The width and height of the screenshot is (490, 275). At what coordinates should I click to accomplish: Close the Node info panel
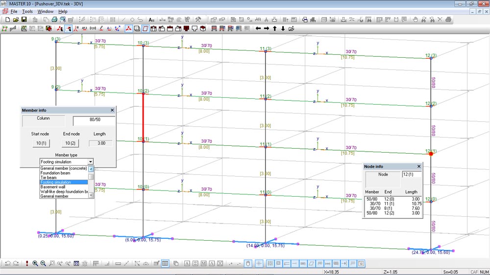[x=419, y=166]
